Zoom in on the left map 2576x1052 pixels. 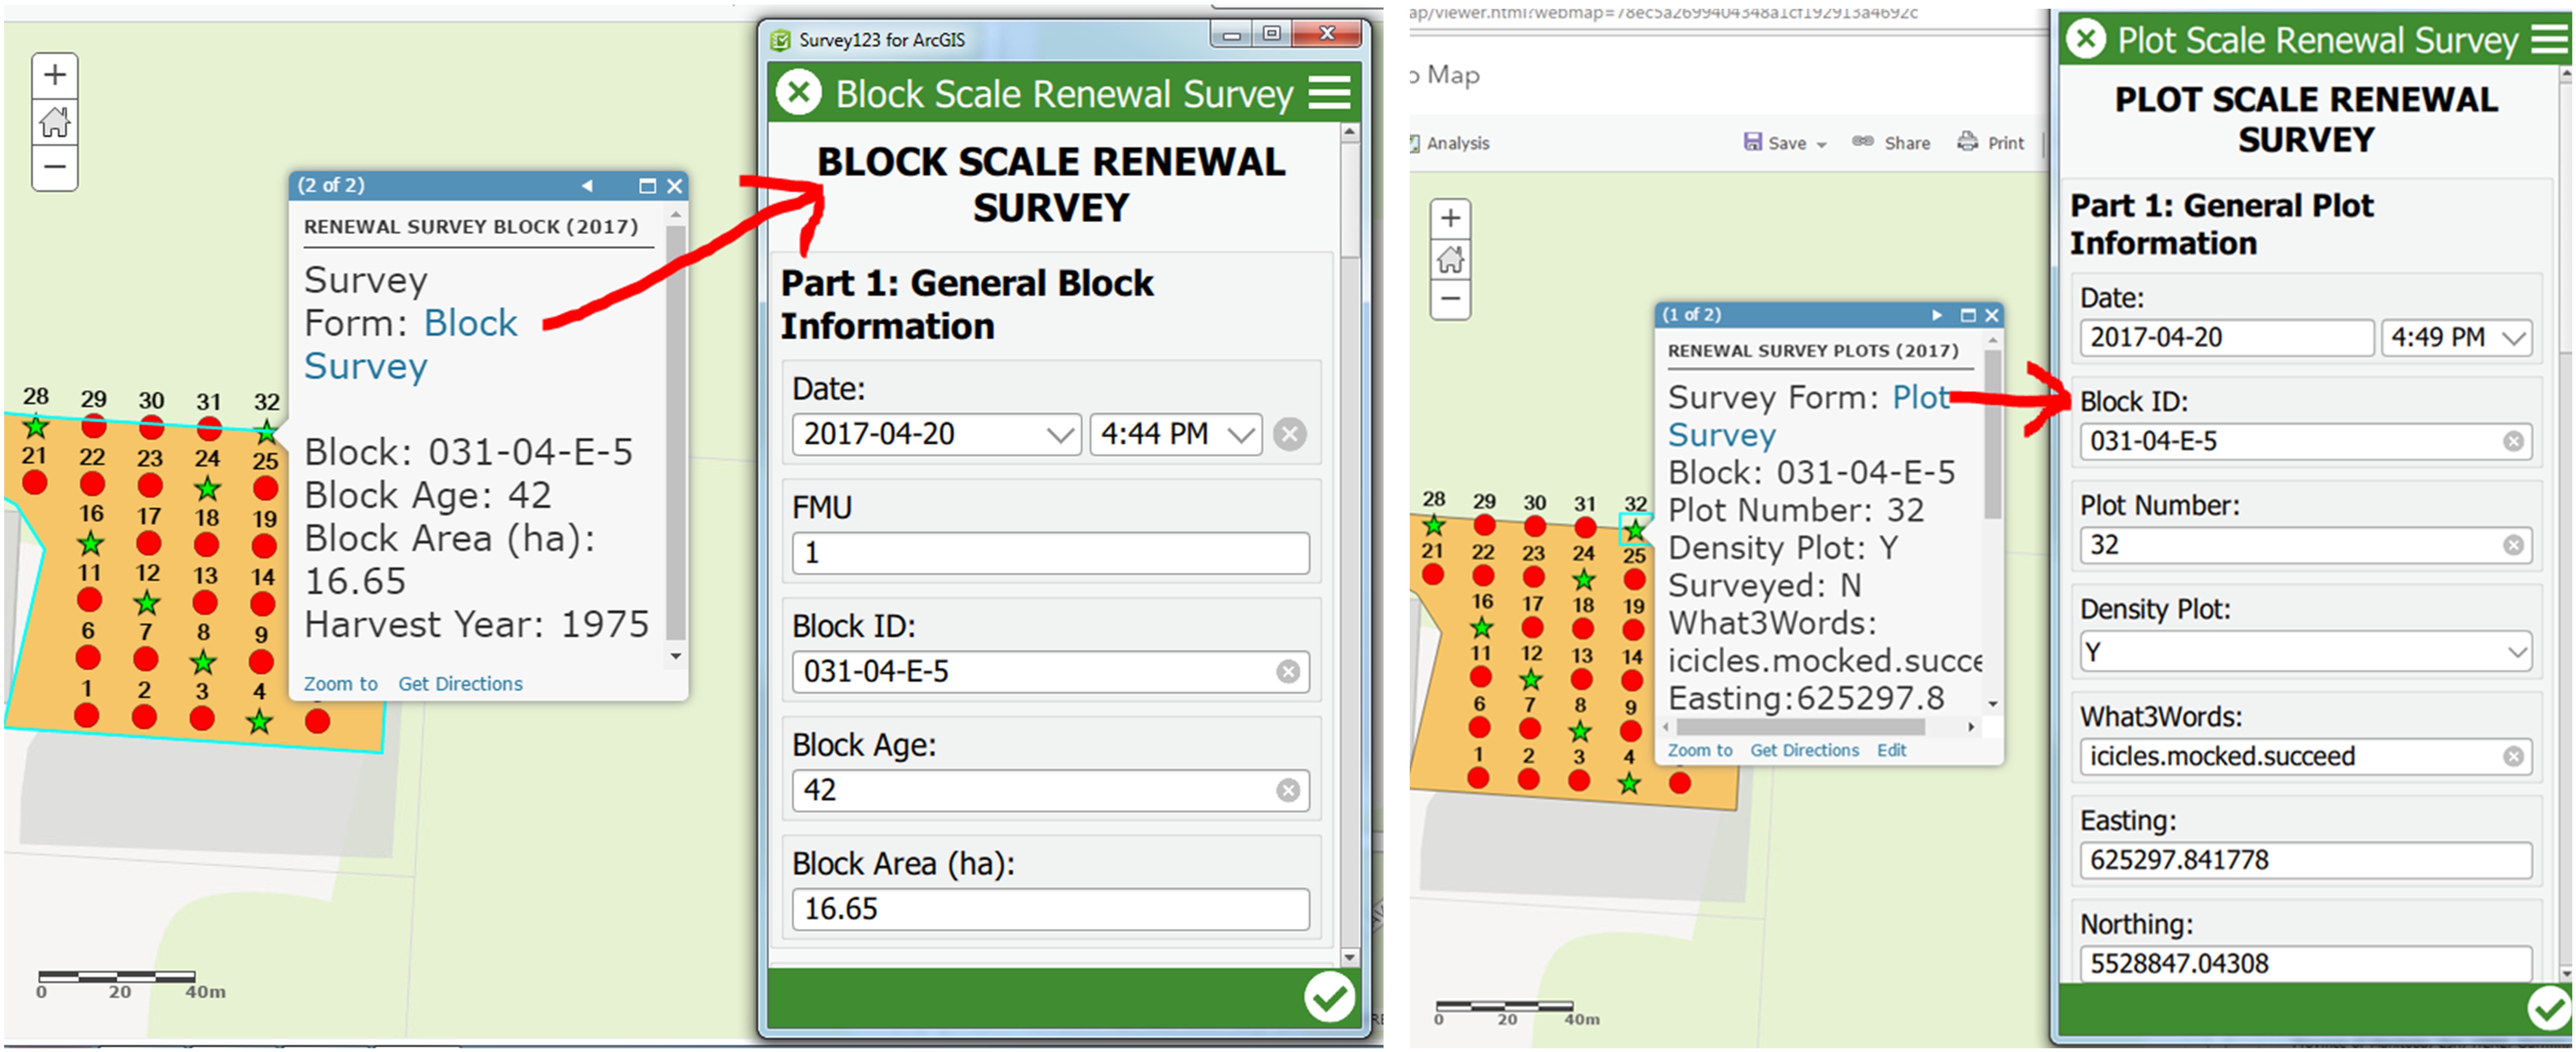(x=55, y=75)
